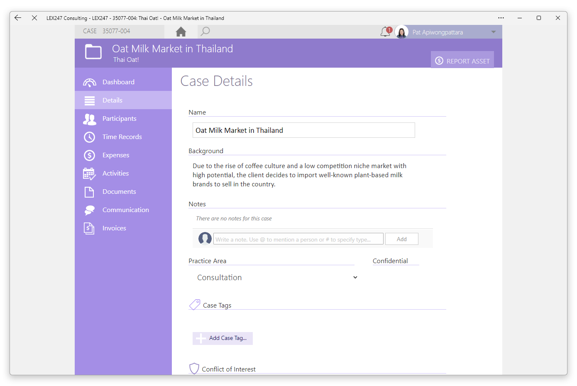
Task: Click the Background description text
Action: coord(299,175)
